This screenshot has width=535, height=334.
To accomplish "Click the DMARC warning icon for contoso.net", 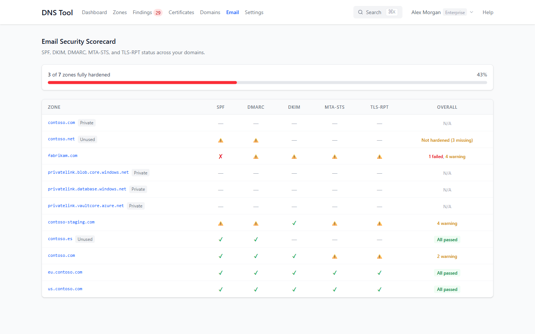I will coord(256,140).
